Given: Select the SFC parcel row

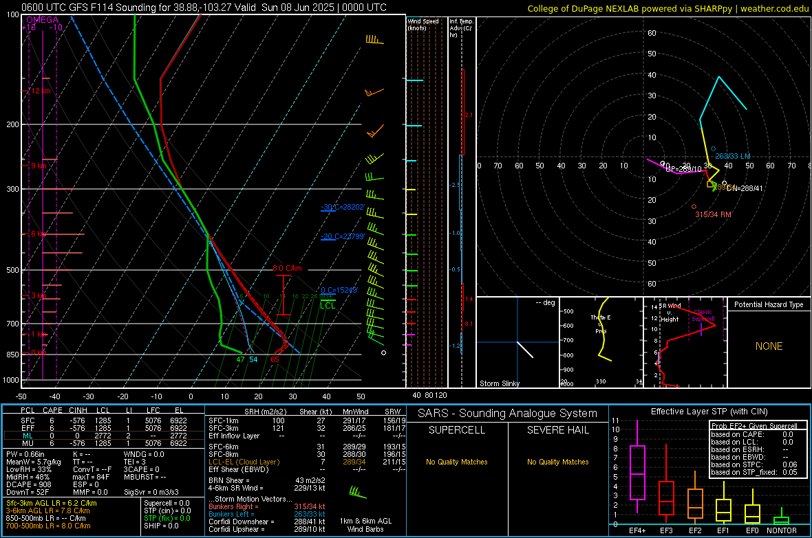Looking at the screenshot, I should coord(103,421).
